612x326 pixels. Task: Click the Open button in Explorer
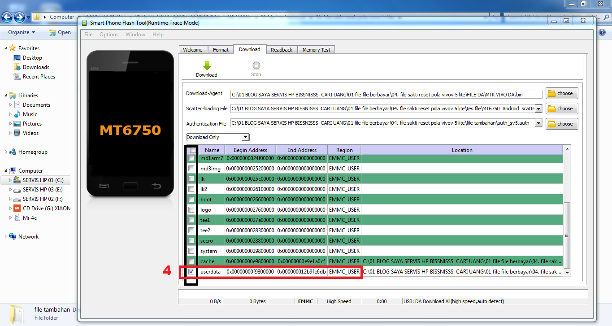pos(60,32)
